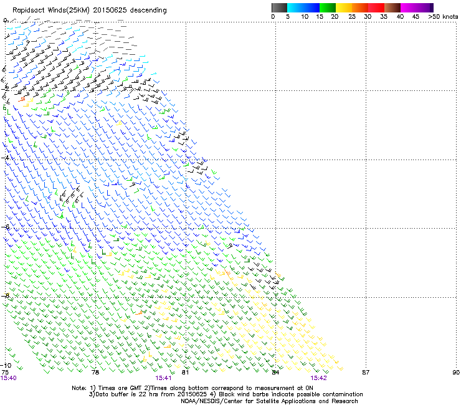Click the longitude label 90
Viewport: 461px width, 405px height.
[x=456, y=373]
